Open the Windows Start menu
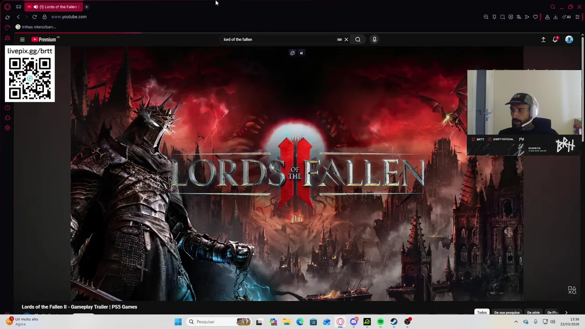The width and height of the screenshot is (585, 329). [x=178, y=322]
